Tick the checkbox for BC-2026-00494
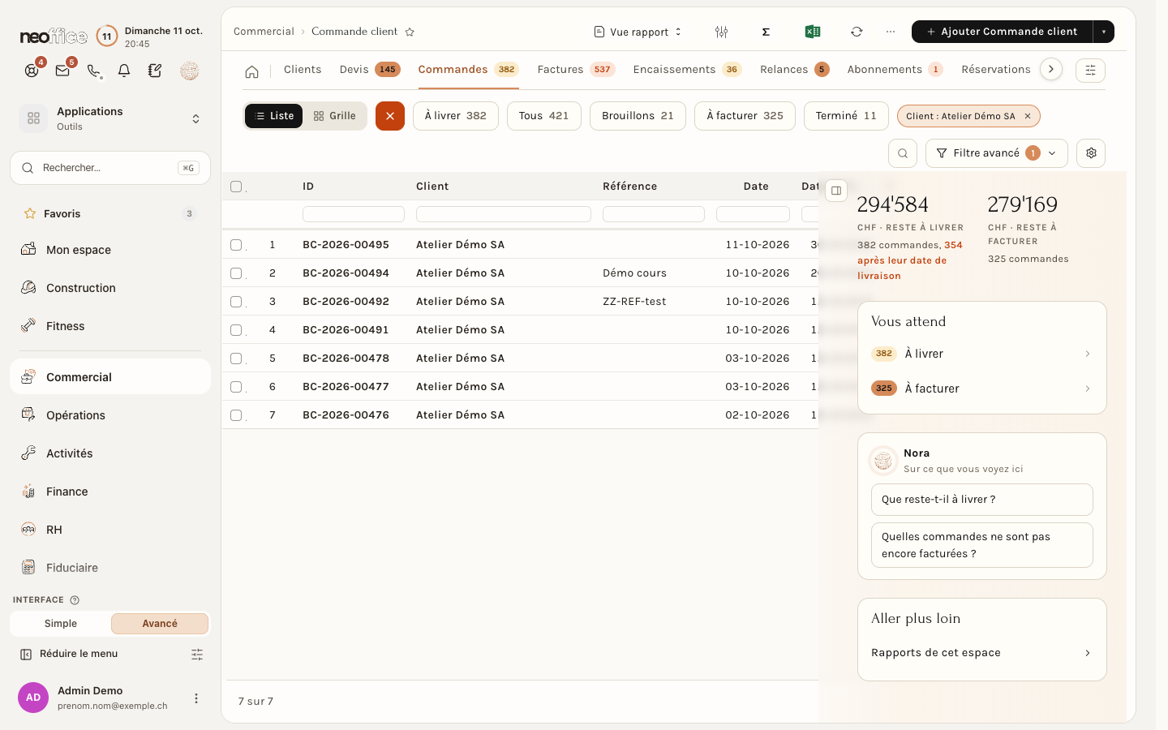This screenshot has height=730, width=1168. click(236, 273)
